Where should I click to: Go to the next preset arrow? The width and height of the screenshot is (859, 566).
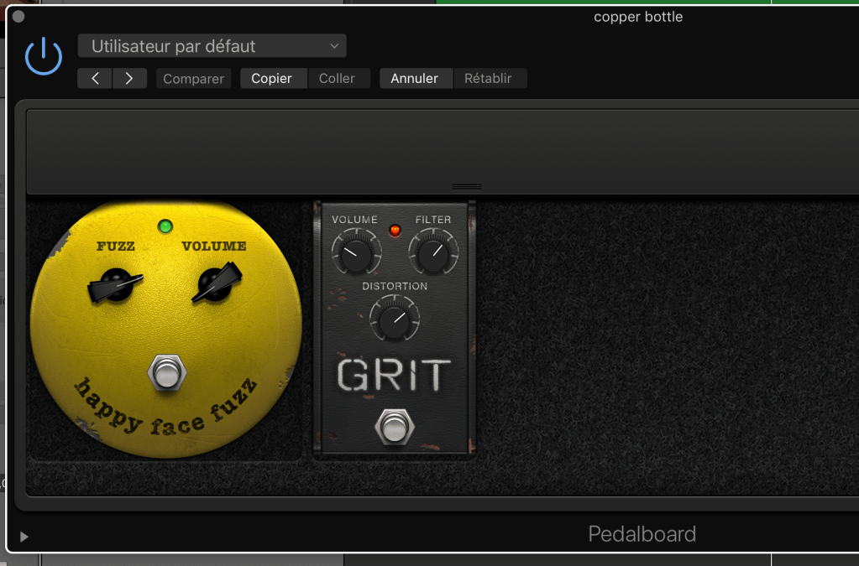coord(128,78)
